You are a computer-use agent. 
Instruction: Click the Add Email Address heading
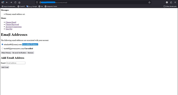13,58
